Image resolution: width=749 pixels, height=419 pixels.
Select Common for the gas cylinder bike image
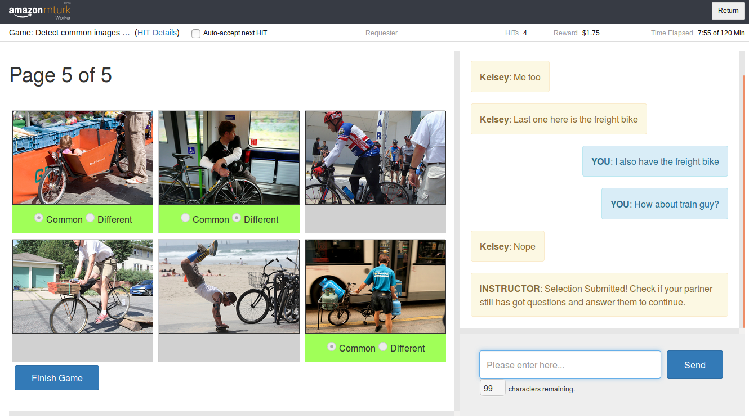click(332, 347)
